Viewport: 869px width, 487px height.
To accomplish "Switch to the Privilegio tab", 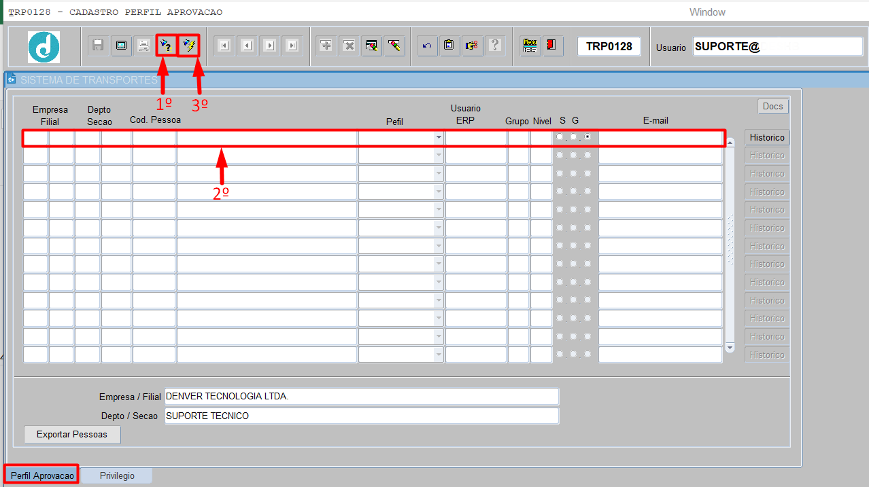I will (117, 475).
